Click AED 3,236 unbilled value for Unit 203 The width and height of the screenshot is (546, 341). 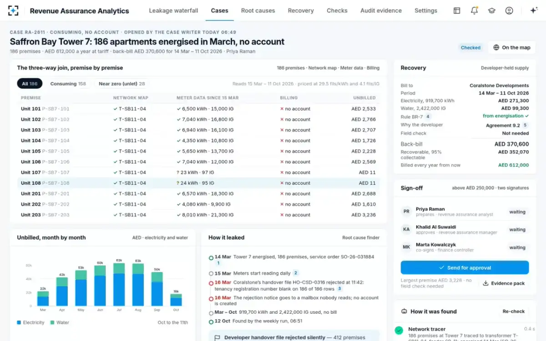364,215
